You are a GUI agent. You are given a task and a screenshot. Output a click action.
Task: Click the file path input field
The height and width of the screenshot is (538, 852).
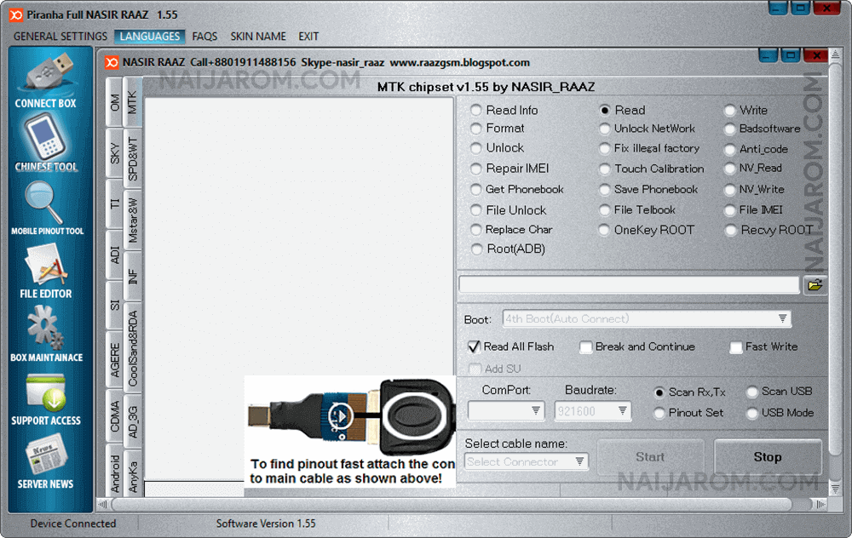[629, 285]
